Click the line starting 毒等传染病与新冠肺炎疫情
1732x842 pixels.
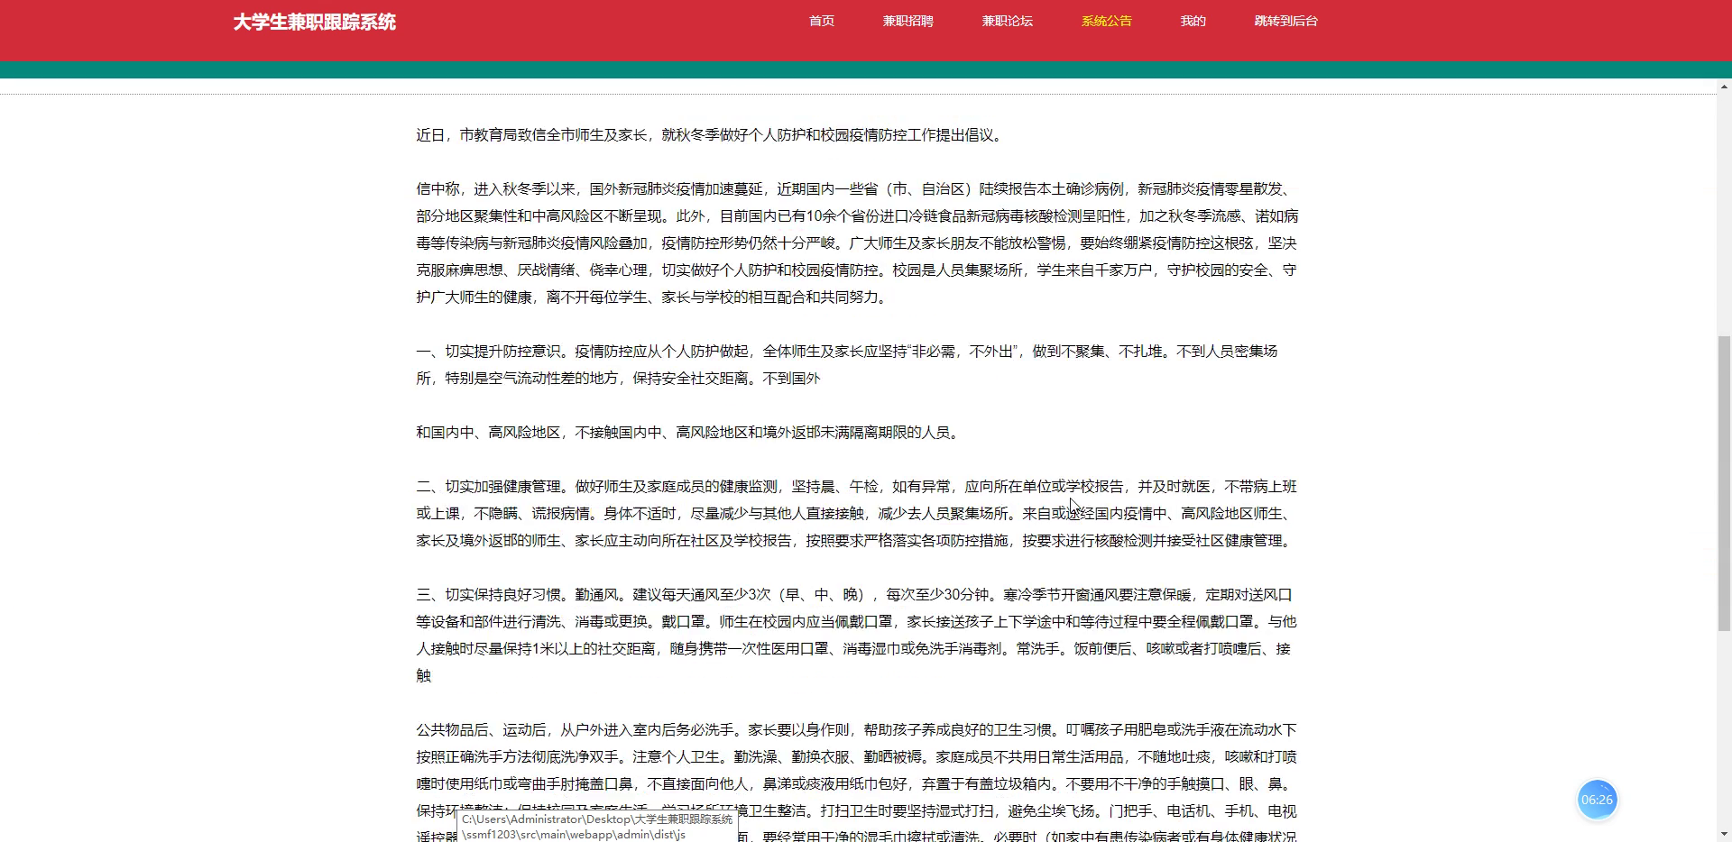point(856,243)
